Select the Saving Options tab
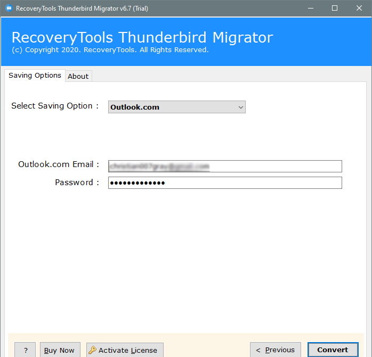Screen dimensions: 372x357 (35, 76)
